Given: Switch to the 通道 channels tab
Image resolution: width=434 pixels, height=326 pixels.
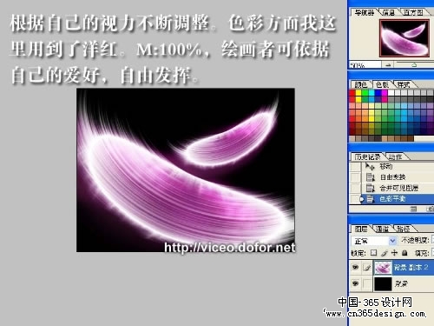Looking at the screenshot, I should pyautogui.click(x=382, y=229).
